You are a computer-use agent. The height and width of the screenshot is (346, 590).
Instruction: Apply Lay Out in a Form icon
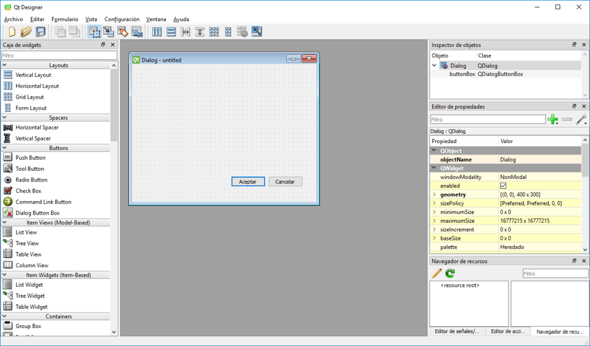point(228,32)
